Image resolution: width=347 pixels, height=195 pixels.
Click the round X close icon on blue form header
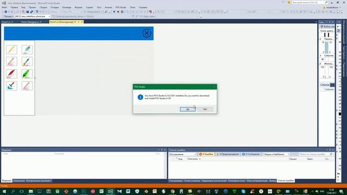tap(146, 33)
